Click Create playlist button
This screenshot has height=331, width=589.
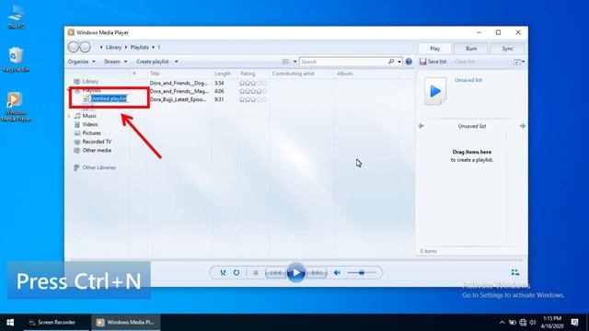[153, 62]
